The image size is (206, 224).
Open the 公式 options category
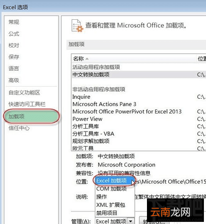tap(14, 34)
